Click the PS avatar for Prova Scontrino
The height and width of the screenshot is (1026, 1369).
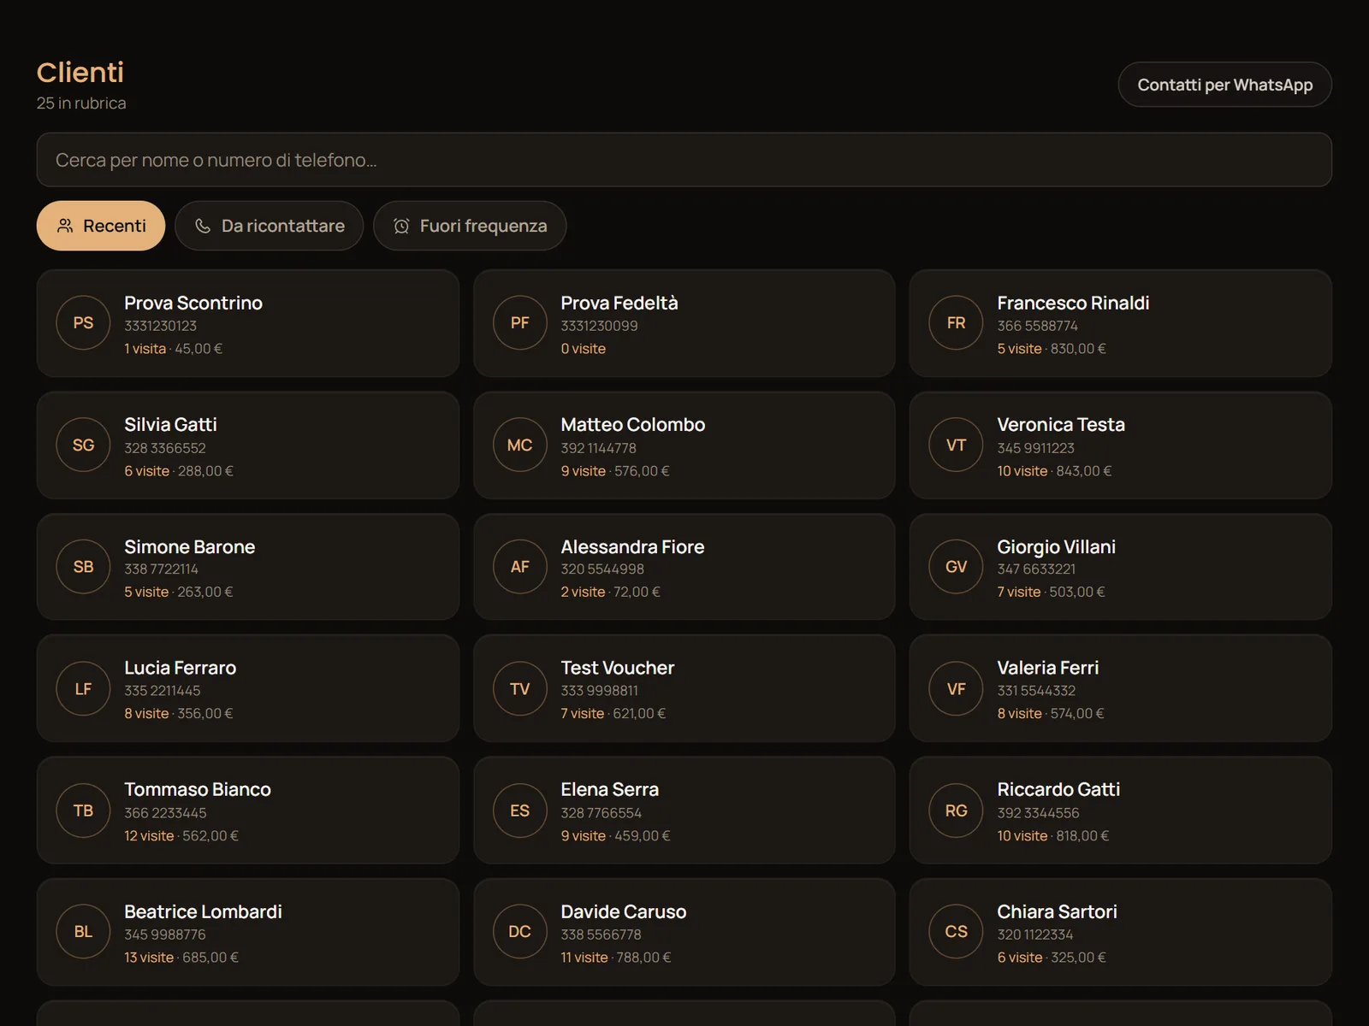coord(83,323)
